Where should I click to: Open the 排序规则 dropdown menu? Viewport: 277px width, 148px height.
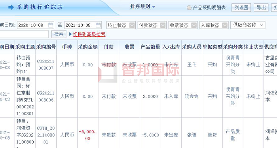[142, 7]
